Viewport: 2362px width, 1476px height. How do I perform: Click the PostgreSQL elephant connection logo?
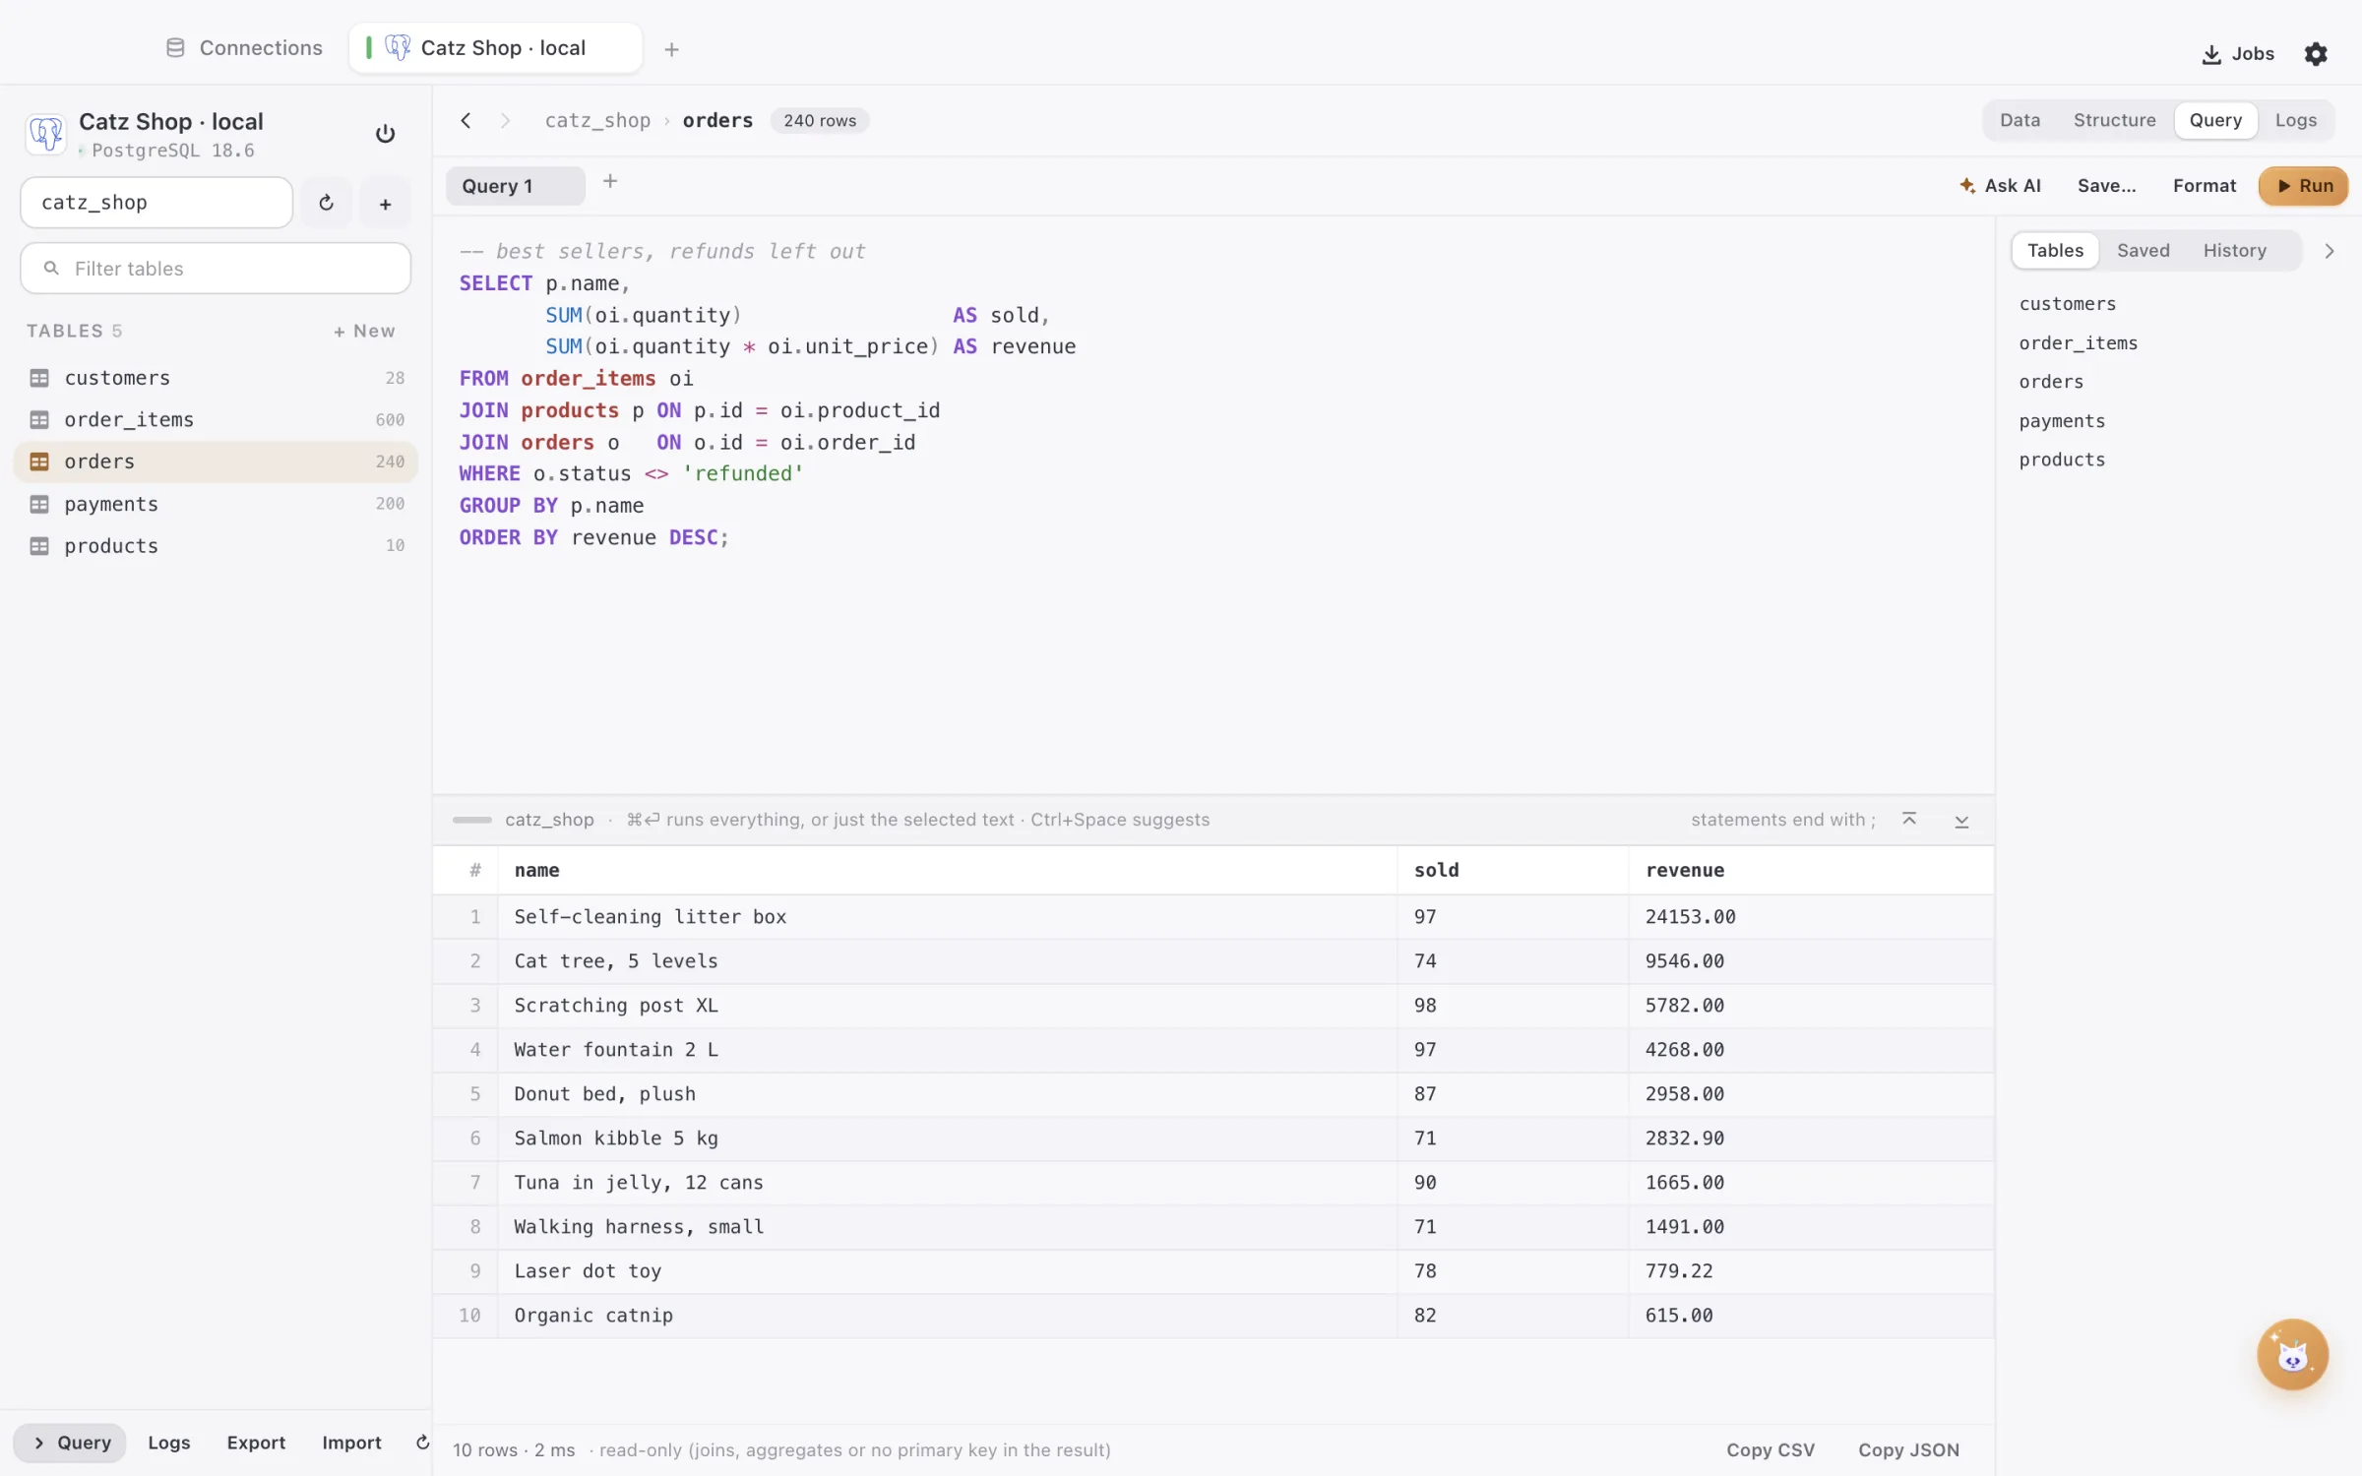click(46, 133)
